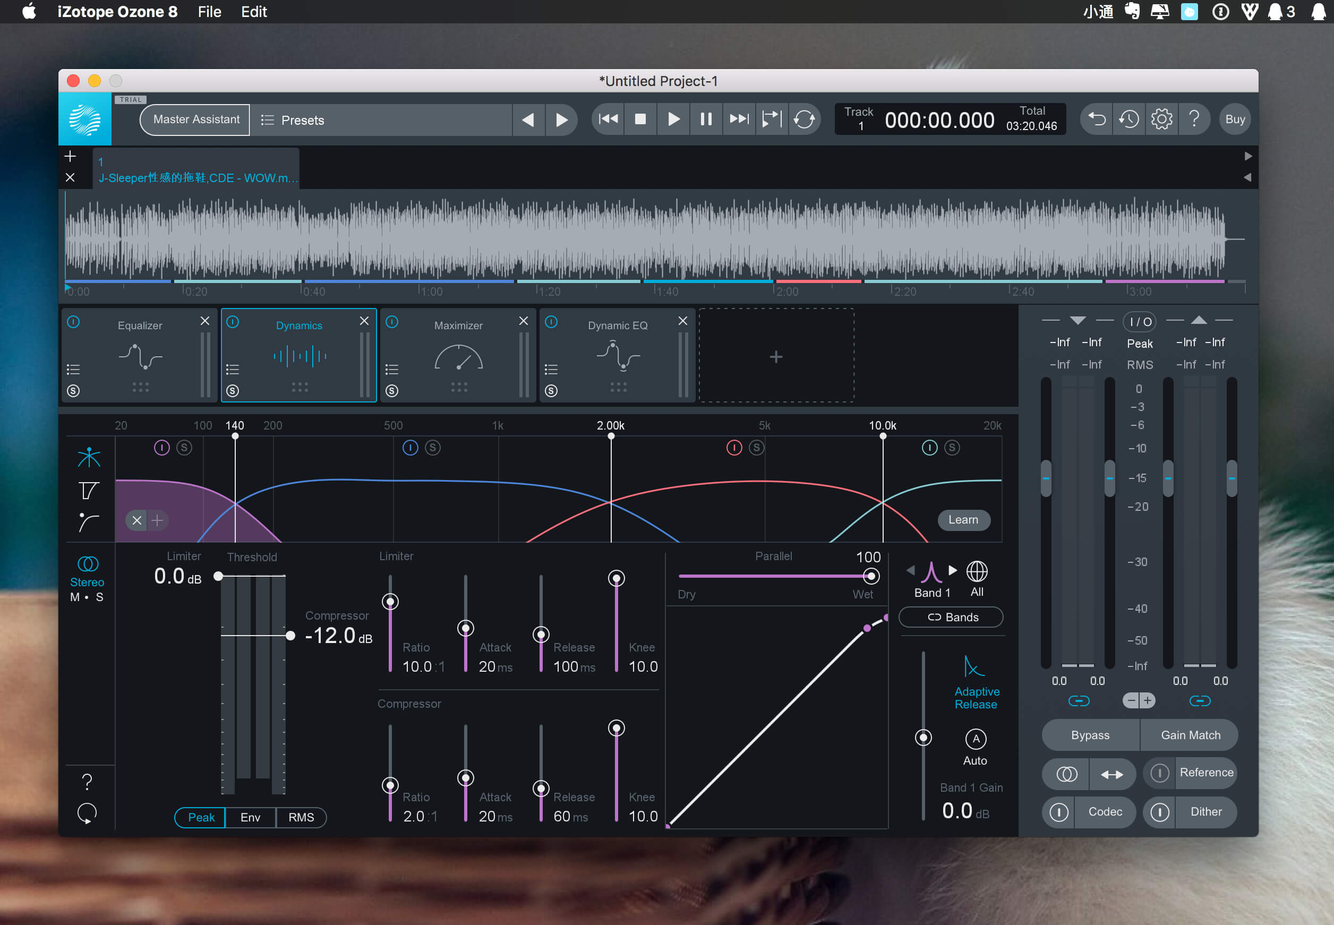Bypass the Dynamics module power toggle
Image resolution: width=1334 pixels, height=925 pixels.
coord(233,322)
